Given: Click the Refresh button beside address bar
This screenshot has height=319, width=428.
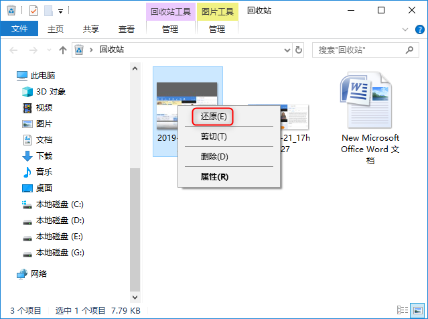Looking at the screenshot, I should 298,50.
